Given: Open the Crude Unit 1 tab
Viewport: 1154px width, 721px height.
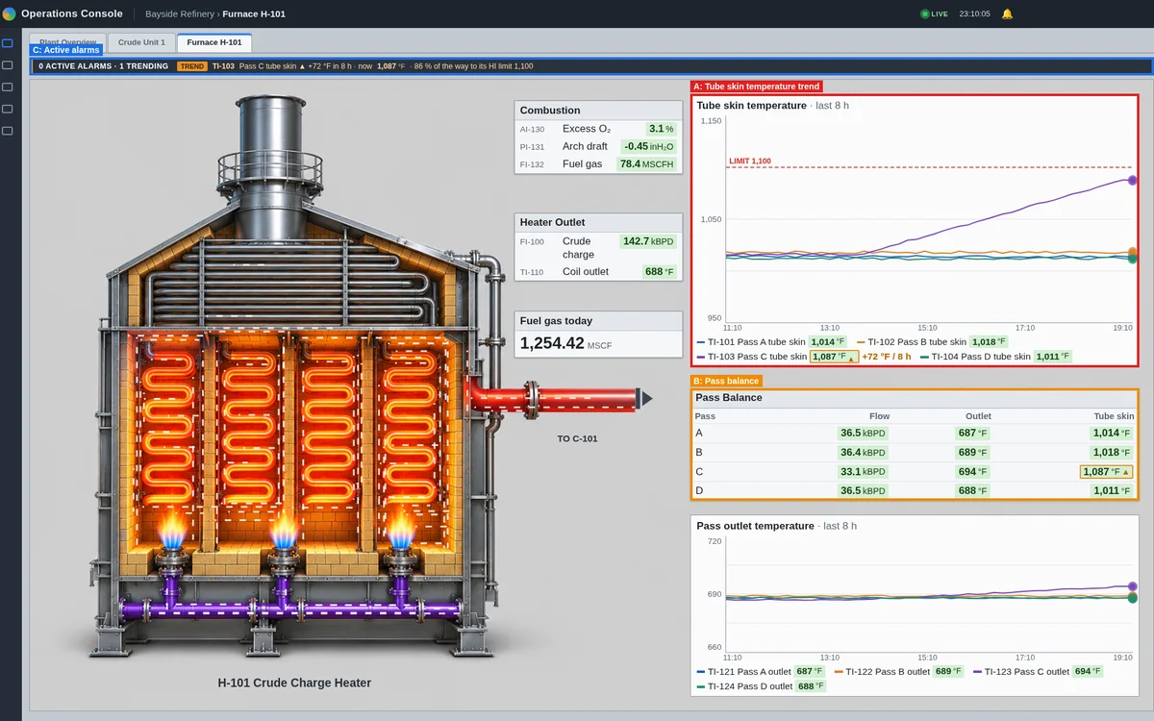Looking at the screenshot, I should pos(141,42).
